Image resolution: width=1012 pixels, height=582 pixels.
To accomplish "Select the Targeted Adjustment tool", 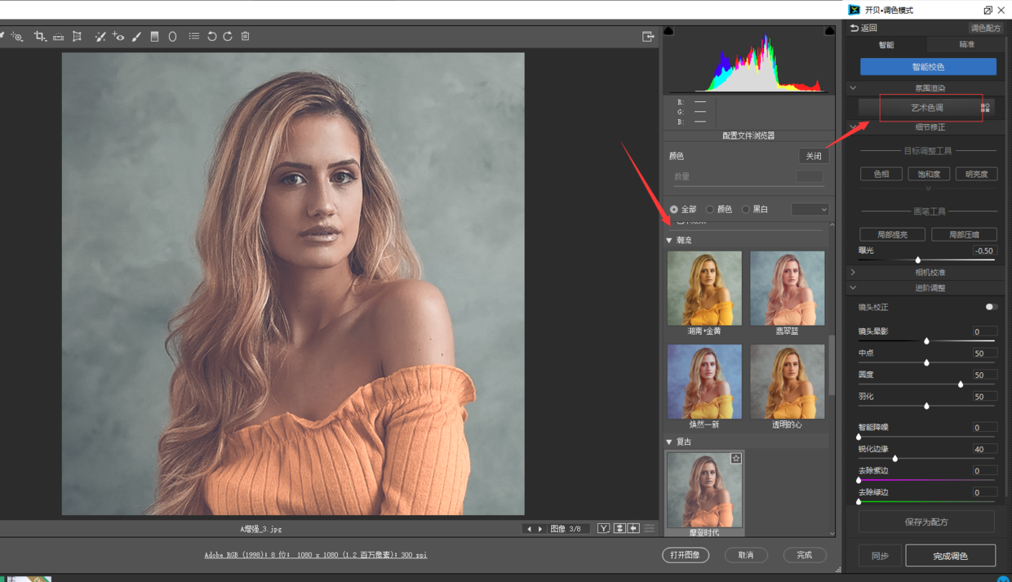I will click(x=17, y=37).
